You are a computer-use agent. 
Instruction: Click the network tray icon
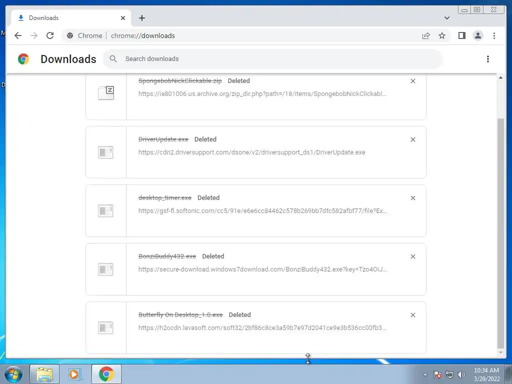point(449,374)
